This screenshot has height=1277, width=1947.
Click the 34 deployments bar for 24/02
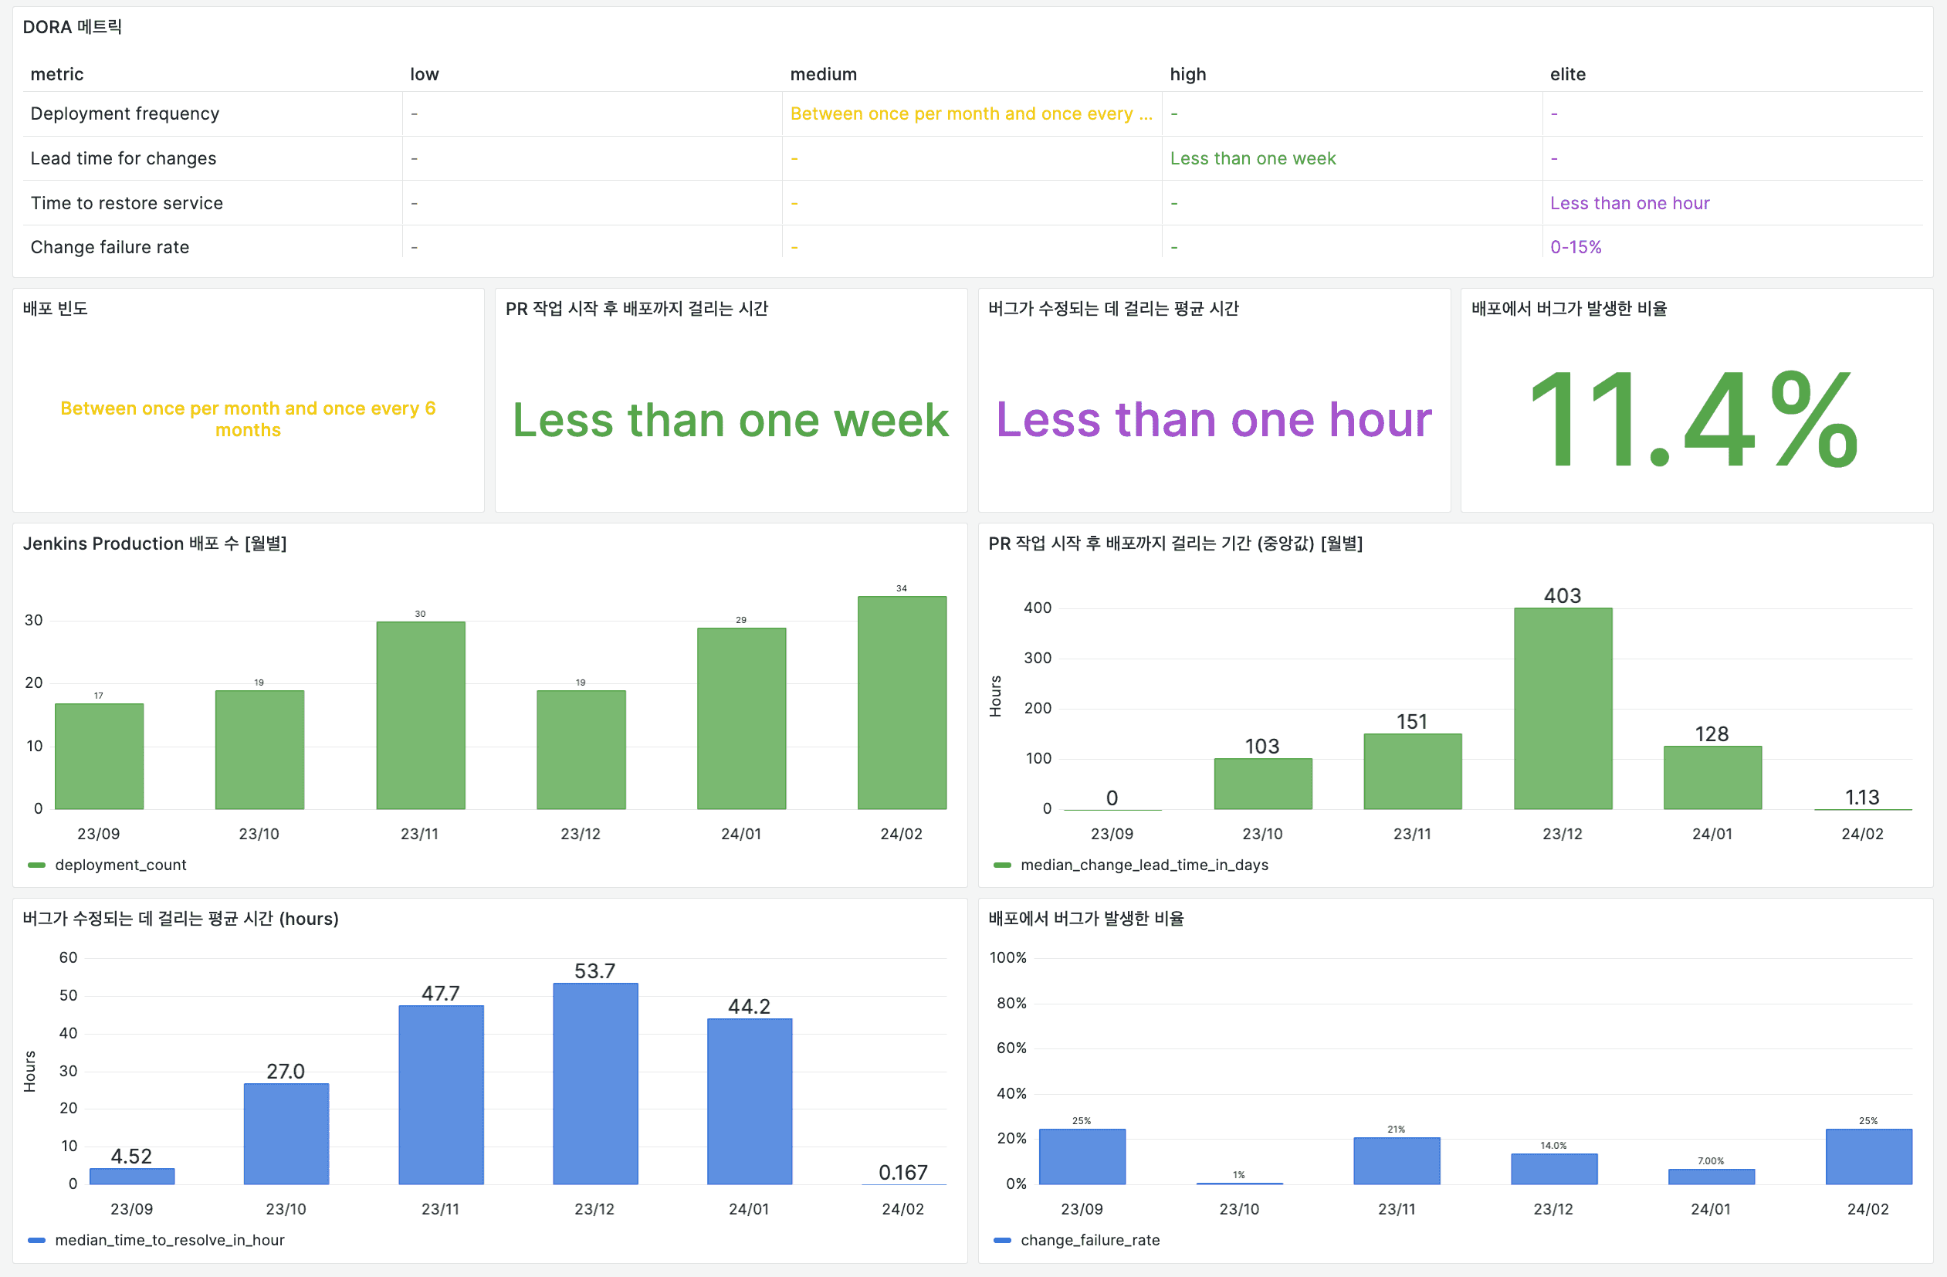pos(901,703)
